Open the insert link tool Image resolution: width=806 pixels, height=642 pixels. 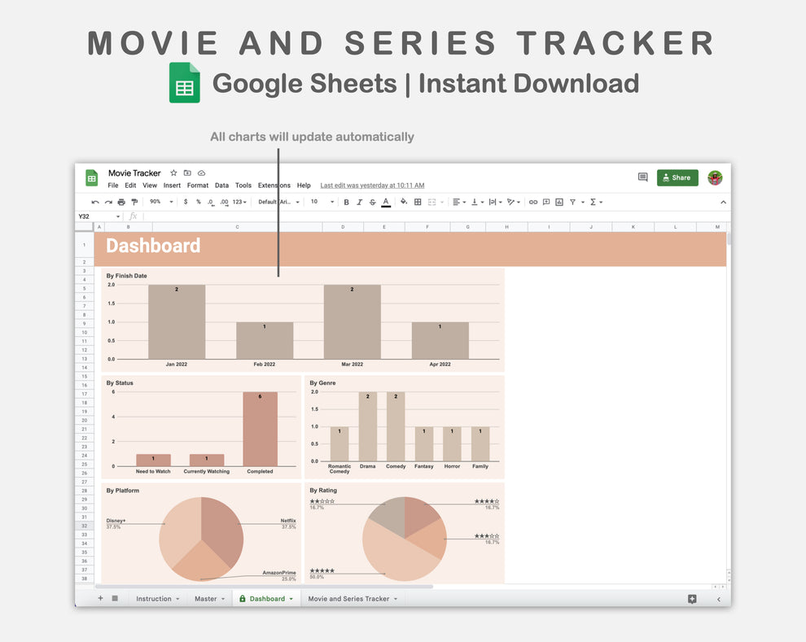(533, 202)
